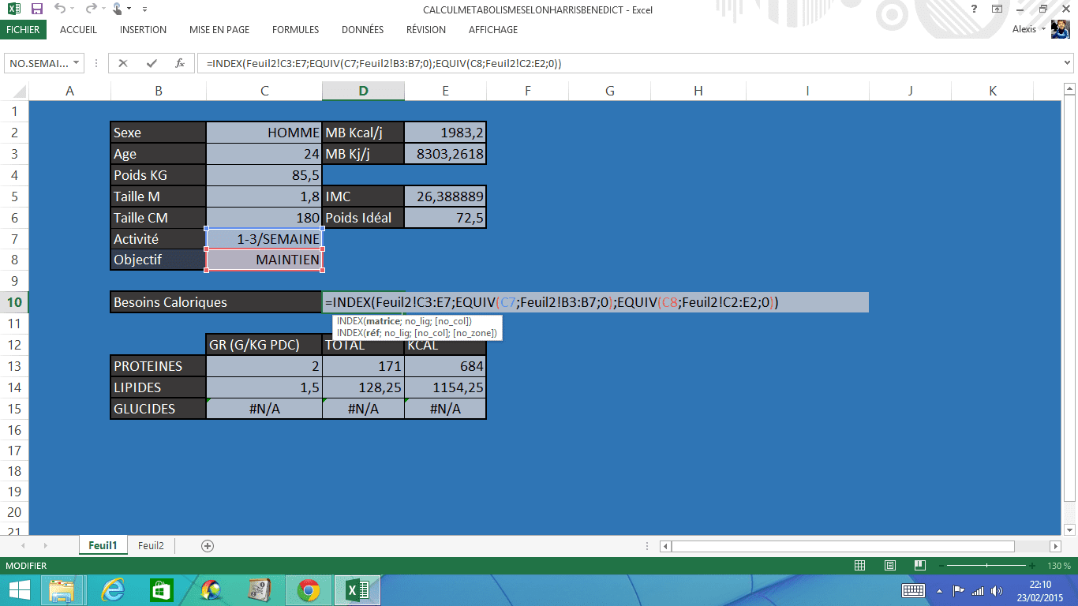
Task: Toggle touch/mouse mode icon
Action: (117, 9)
